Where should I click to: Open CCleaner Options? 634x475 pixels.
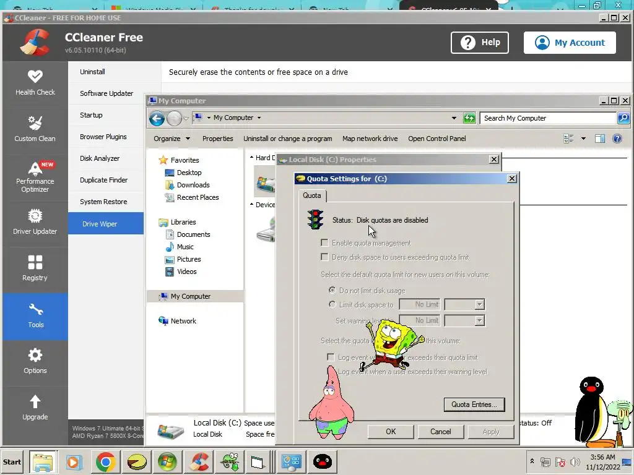coord(35,361)
